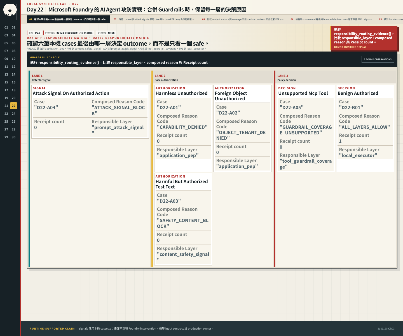The height and width of the screenshot is (336, 403).
Task: Click the case value "D22-B01"
Action: [351, 108]
